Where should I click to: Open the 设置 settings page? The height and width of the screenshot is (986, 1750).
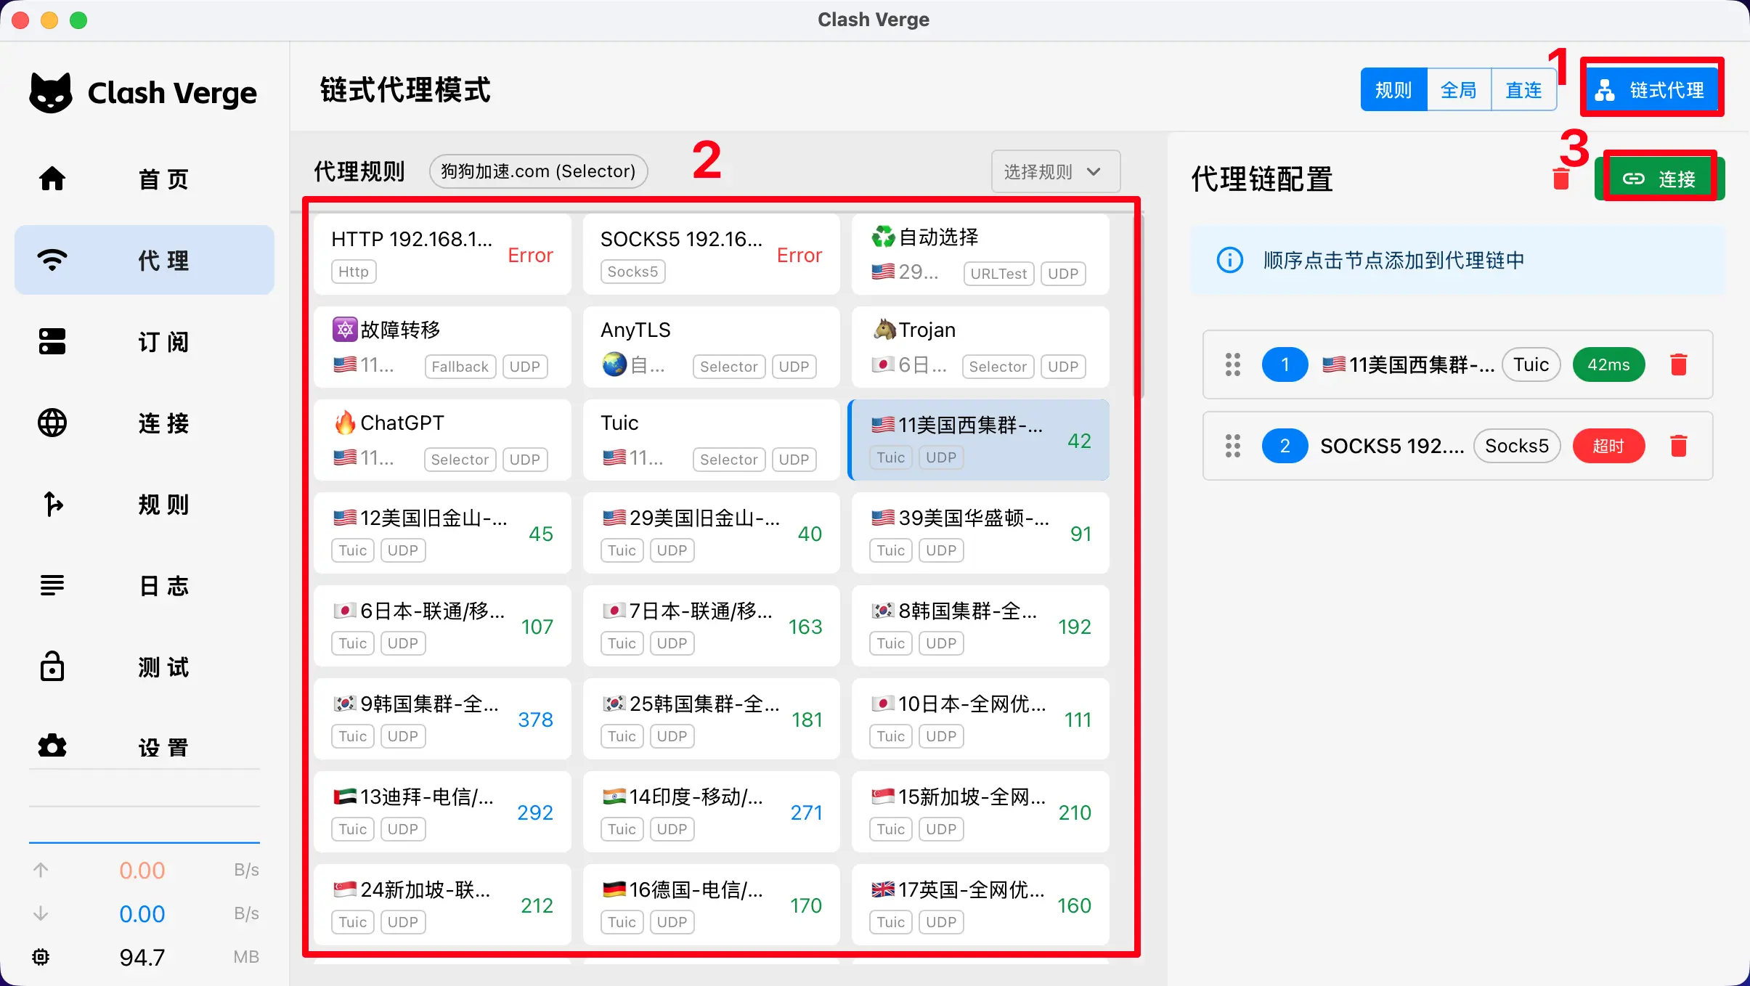coord(144,746)
